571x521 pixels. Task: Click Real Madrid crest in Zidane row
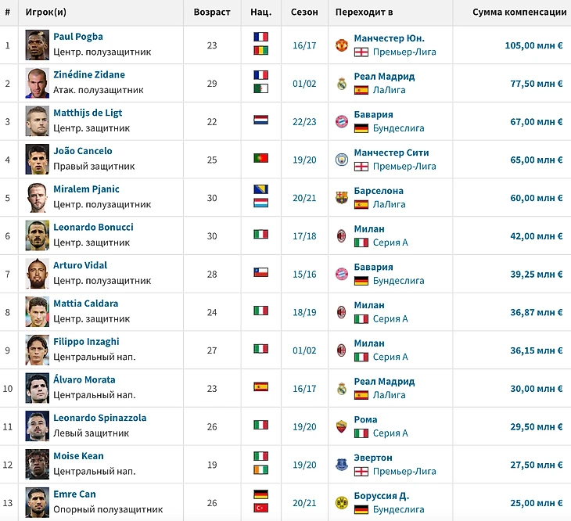(341, 84)
